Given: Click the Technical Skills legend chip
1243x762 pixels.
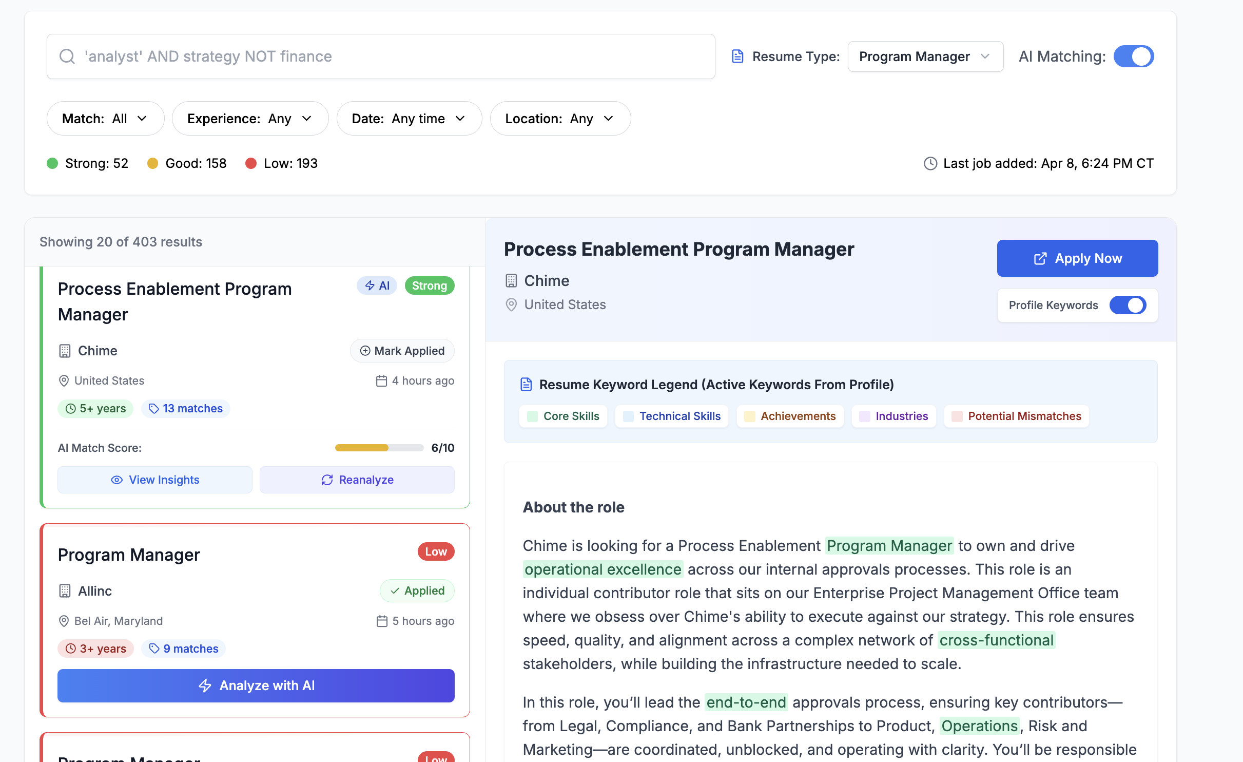Looking at the screenshot, I should pyautogui.click(x=672, y=416).
